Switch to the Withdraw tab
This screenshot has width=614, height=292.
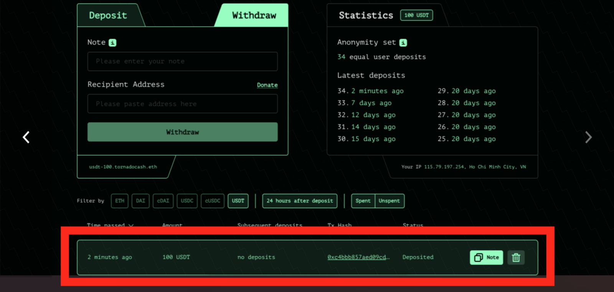point(254,15)
